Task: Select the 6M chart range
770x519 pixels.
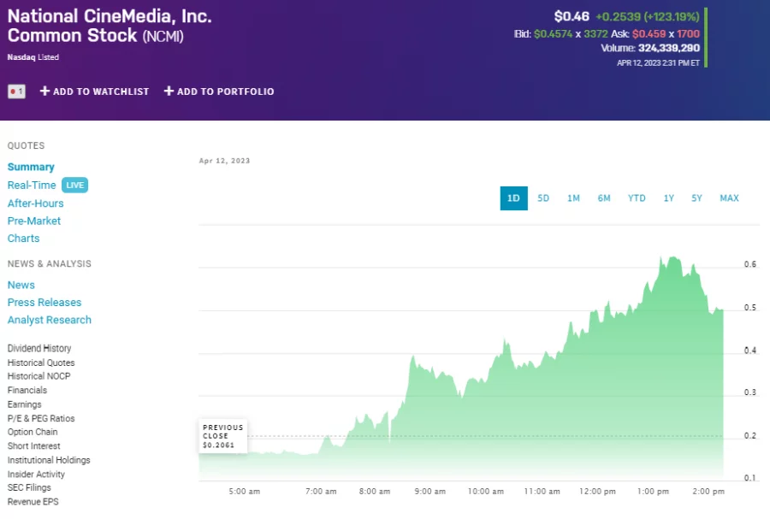Action: point(604,198)
